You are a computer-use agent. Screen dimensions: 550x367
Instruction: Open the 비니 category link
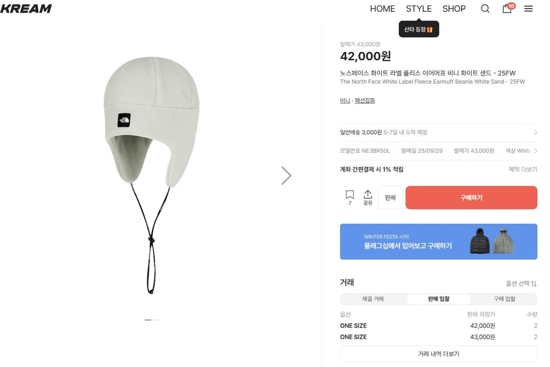tap(345, 100)
